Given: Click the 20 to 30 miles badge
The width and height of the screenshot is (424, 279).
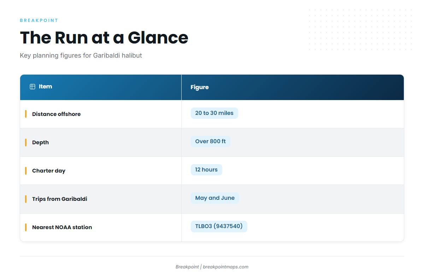Looking at the screenshot, I should click(214, 113).
